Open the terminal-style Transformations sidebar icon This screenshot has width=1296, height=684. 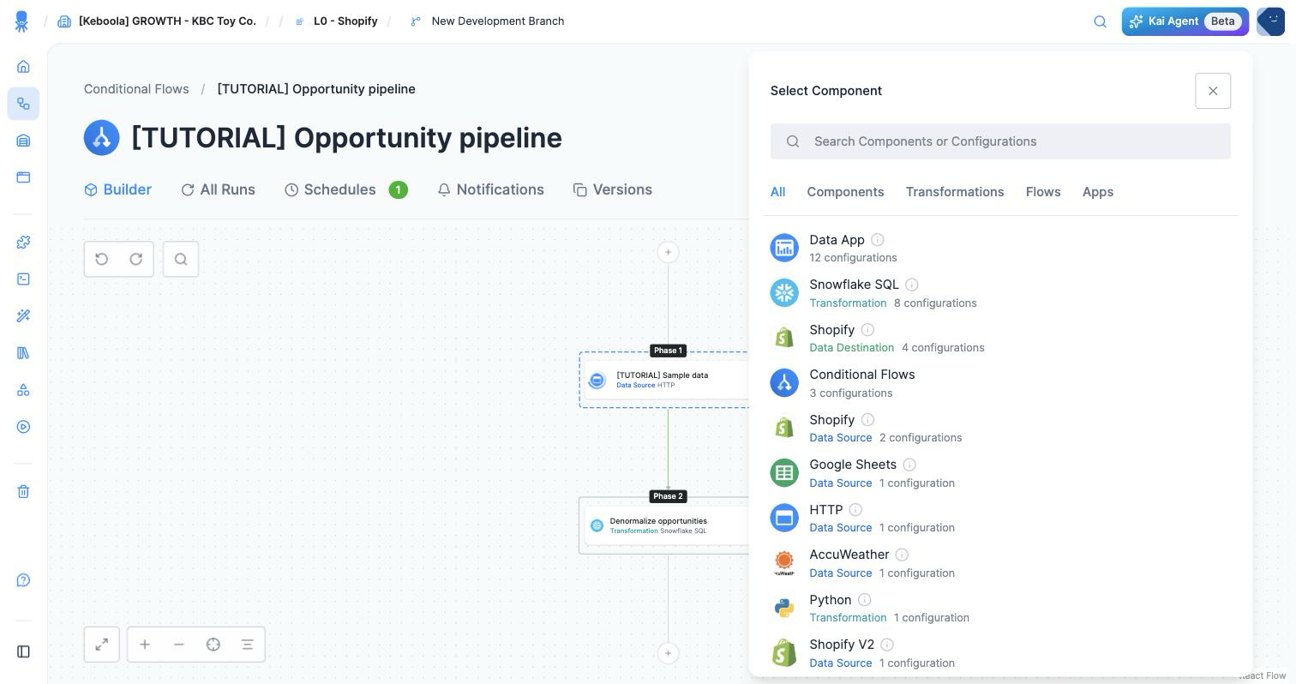(23, 279)
